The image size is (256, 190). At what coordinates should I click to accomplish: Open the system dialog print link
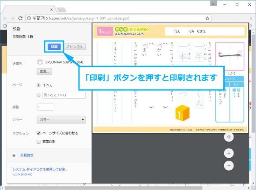click(40, 169)
